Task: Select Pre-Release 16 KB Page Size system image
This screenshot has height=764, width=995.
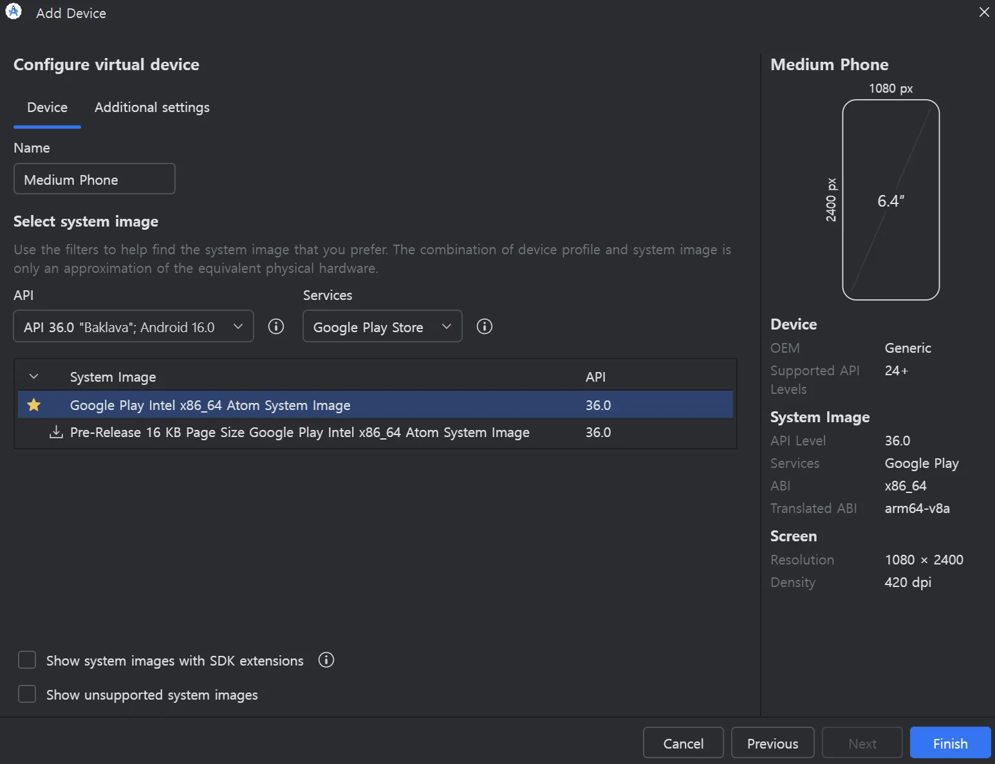Action: (x=299, y=433)
